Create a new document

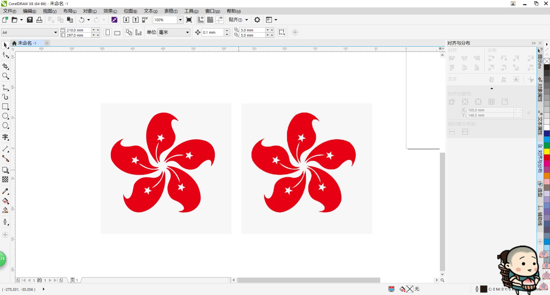point(5,20)
